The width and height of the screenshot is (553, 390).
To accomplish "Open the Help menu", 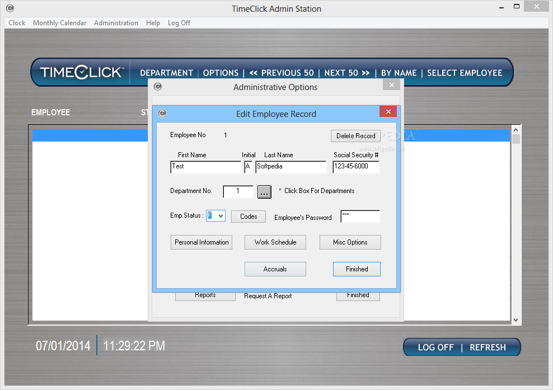I will click(x=153, y=23).
